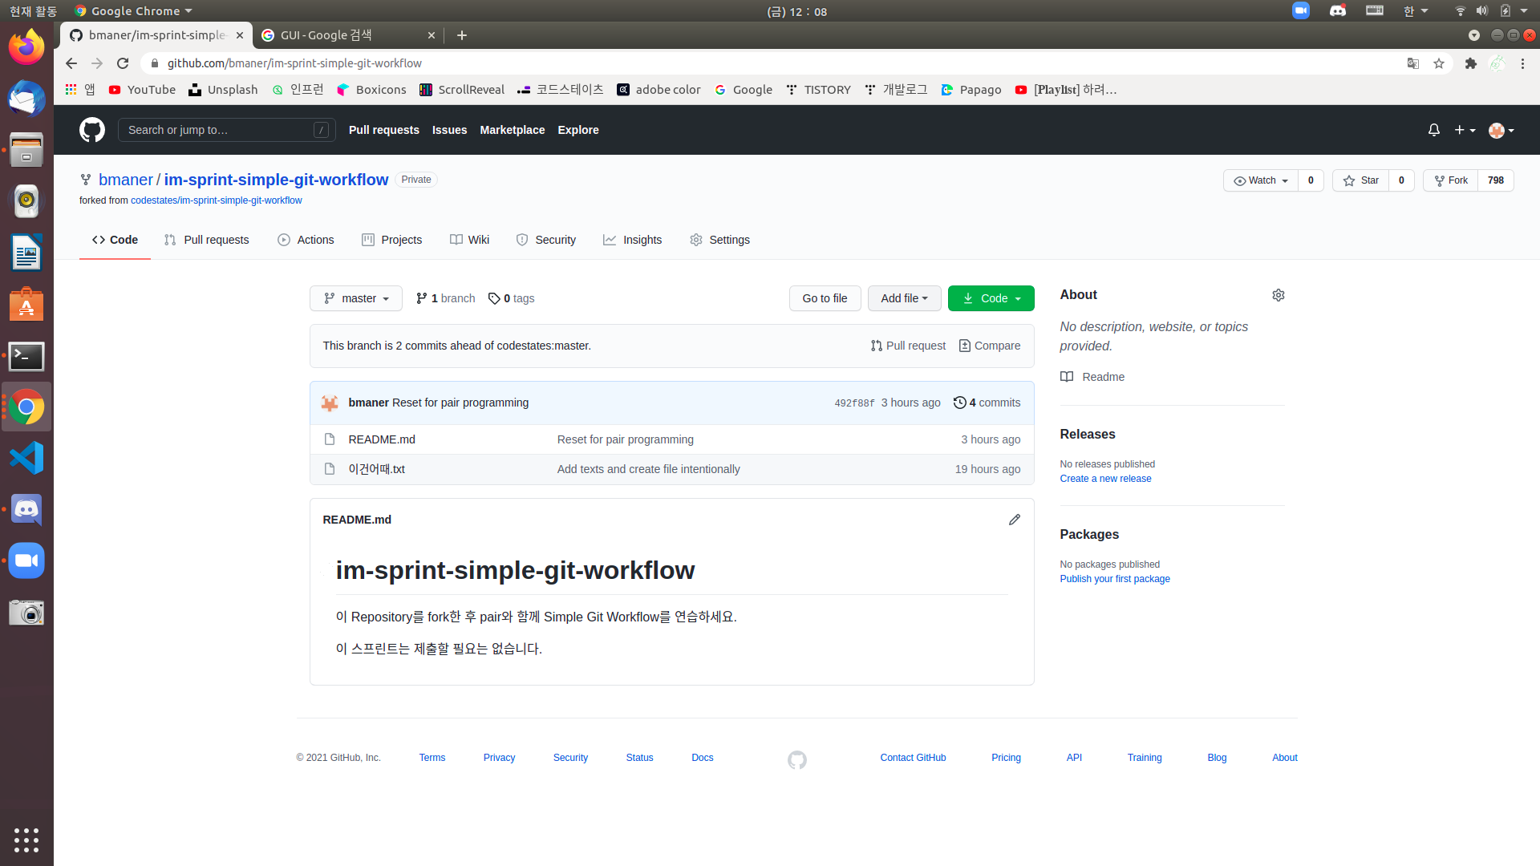Reload the page with the refresh icon
The width and height of the screenshot is (1540, 866).
tap(123, 63)
